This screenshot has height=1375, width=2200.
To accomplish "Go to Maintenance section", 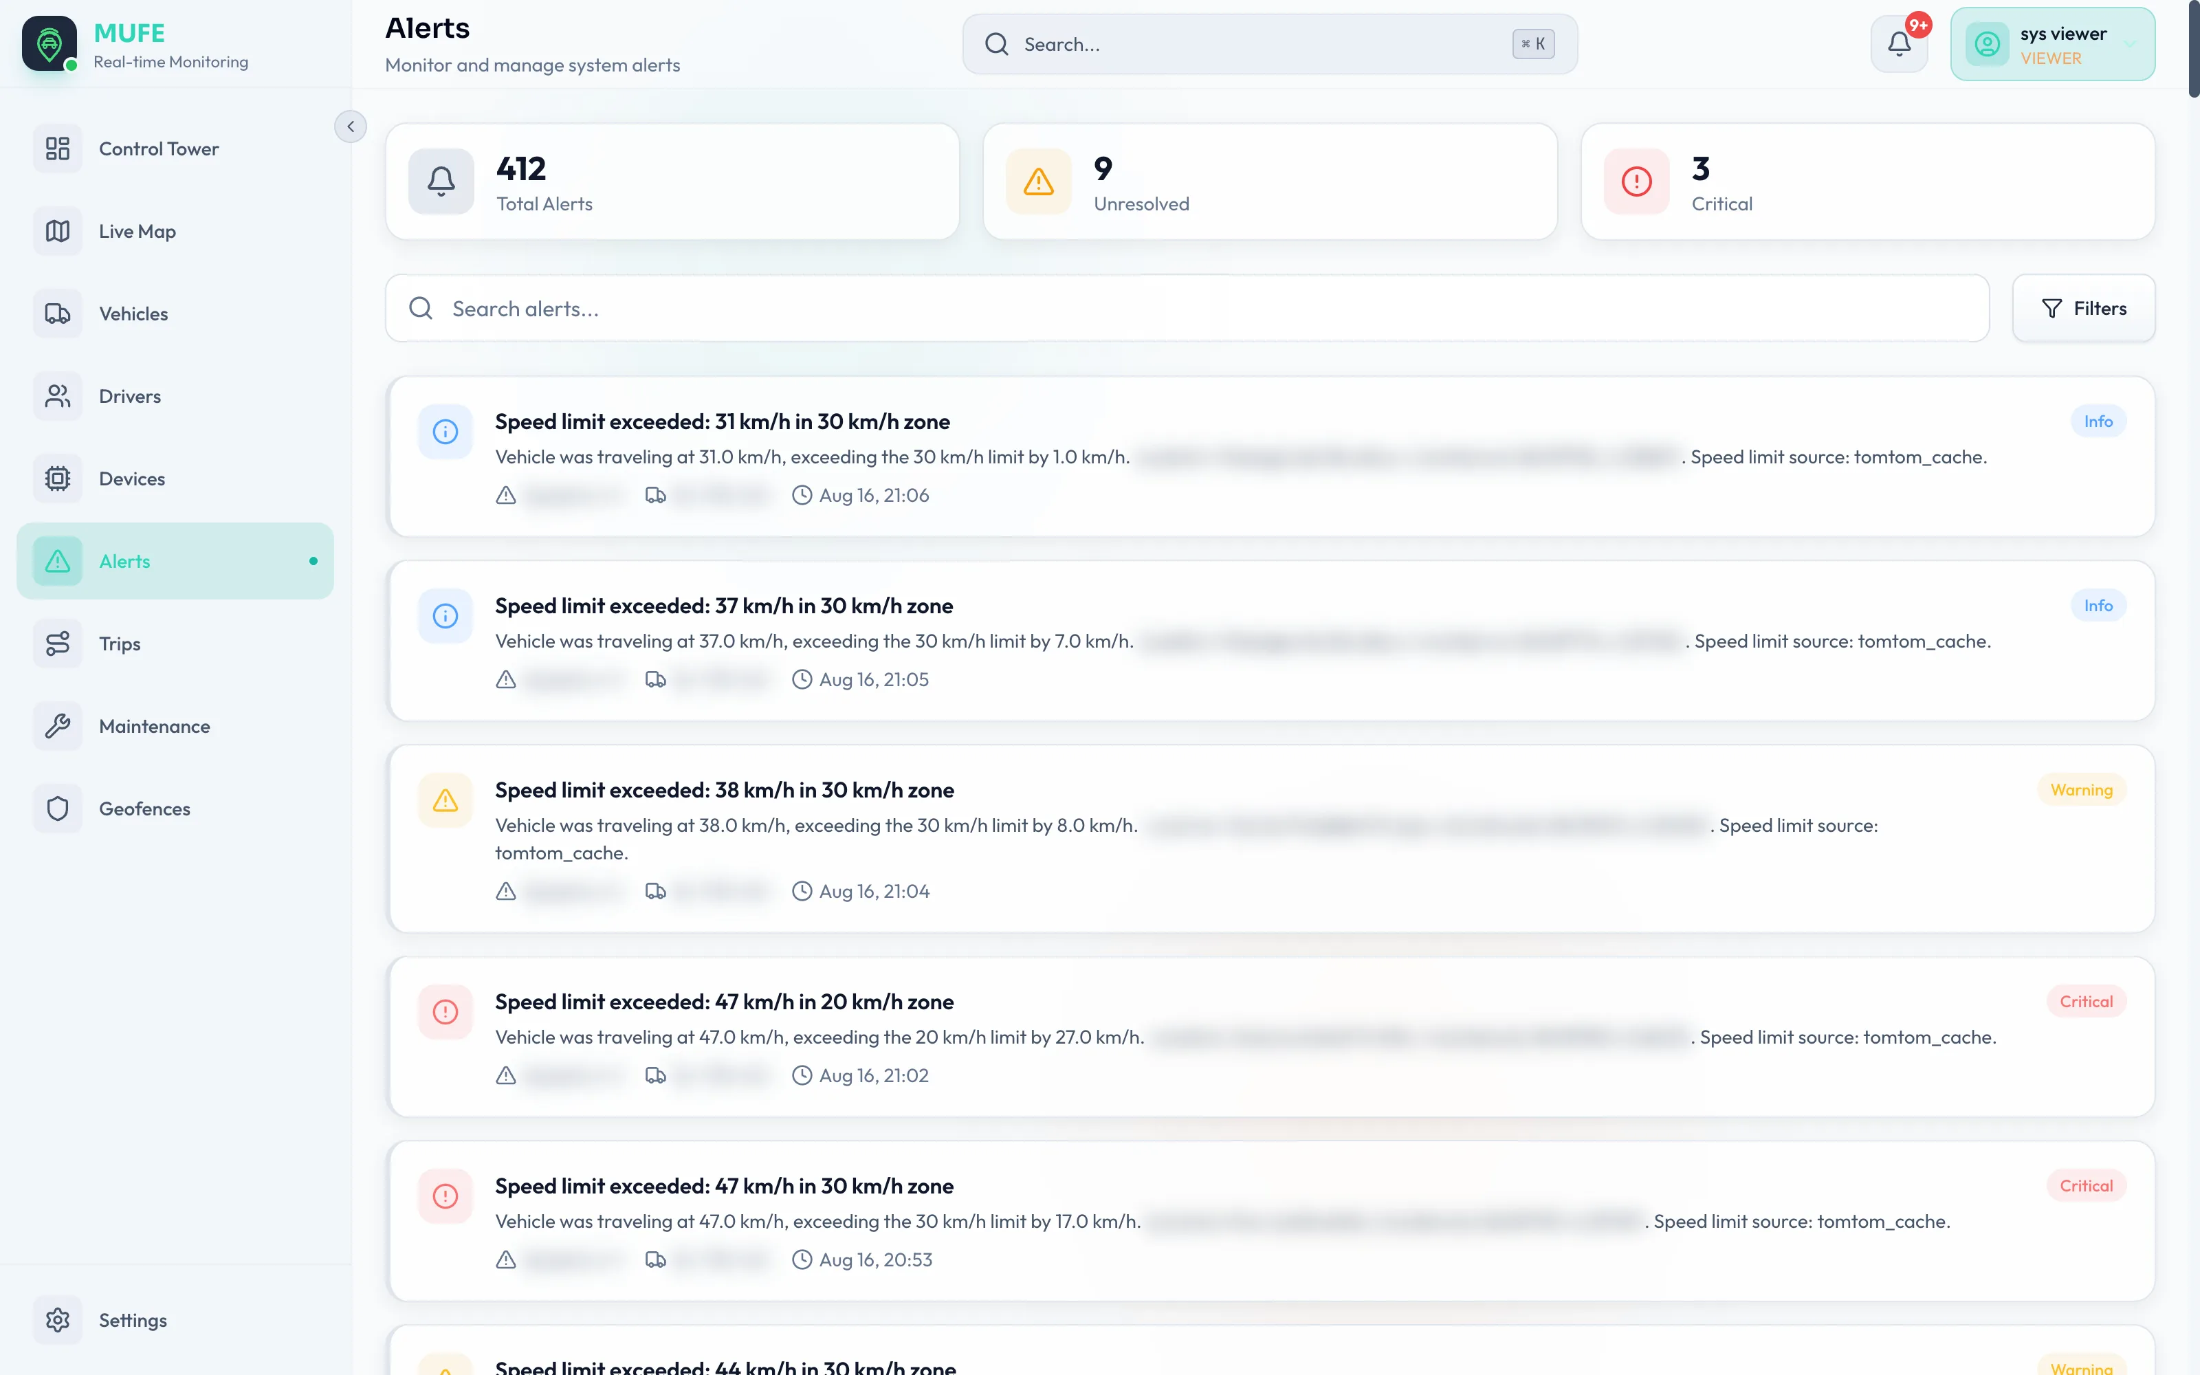I will pyautogui.click(x=175, y=727).
